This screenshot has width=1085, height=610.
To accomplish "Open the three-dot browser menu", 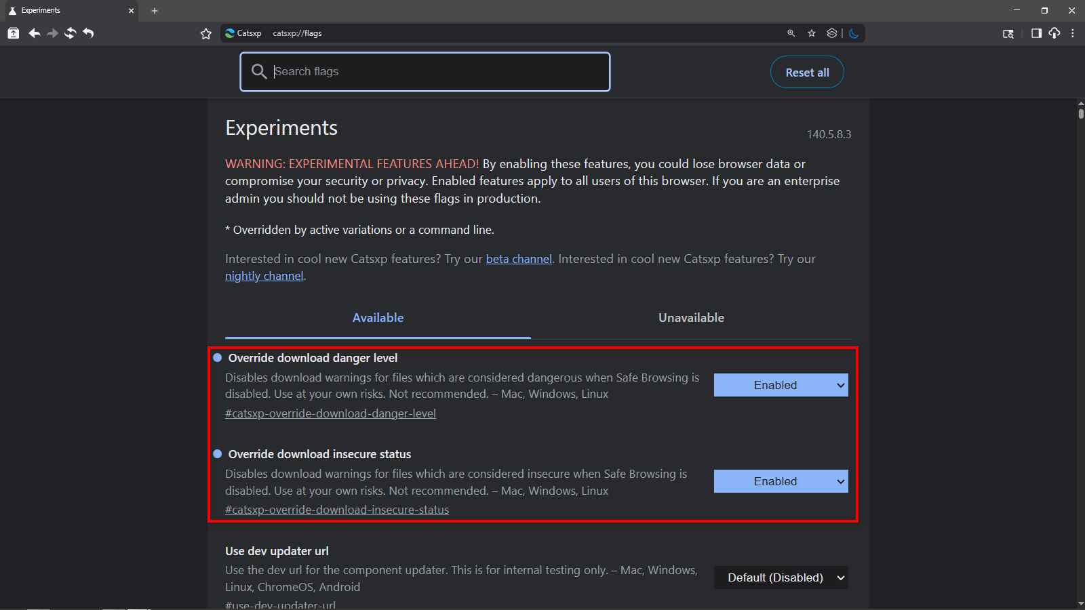I will coord(1073,33).
